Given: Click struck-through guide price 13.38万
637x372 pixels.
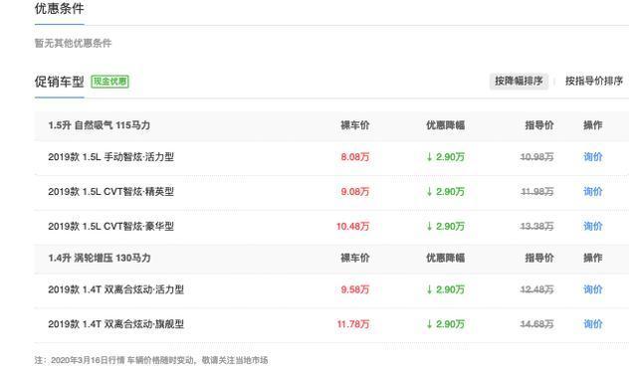Looking at the screenshot, I should coord(537,226).
